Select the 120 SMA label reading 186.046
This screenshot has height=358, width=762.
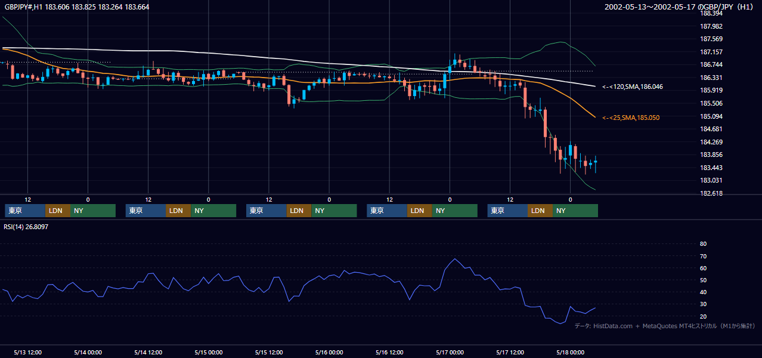pos(633,87)
